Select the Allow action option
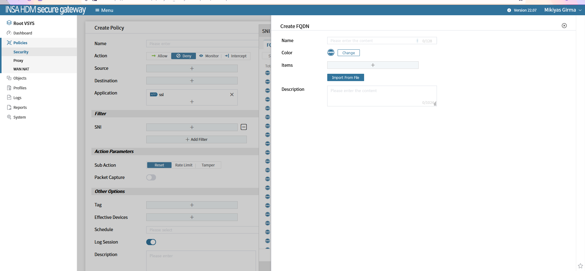This screenshot has width=585, height=271. click(x=159, y=56)
